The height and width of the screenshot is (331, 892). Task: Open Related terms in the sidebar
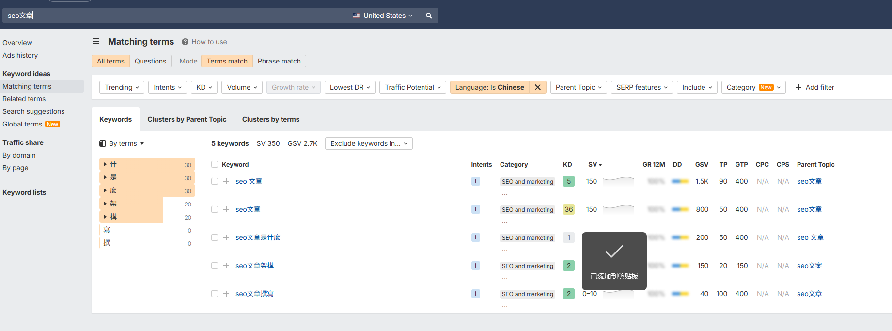24,99
